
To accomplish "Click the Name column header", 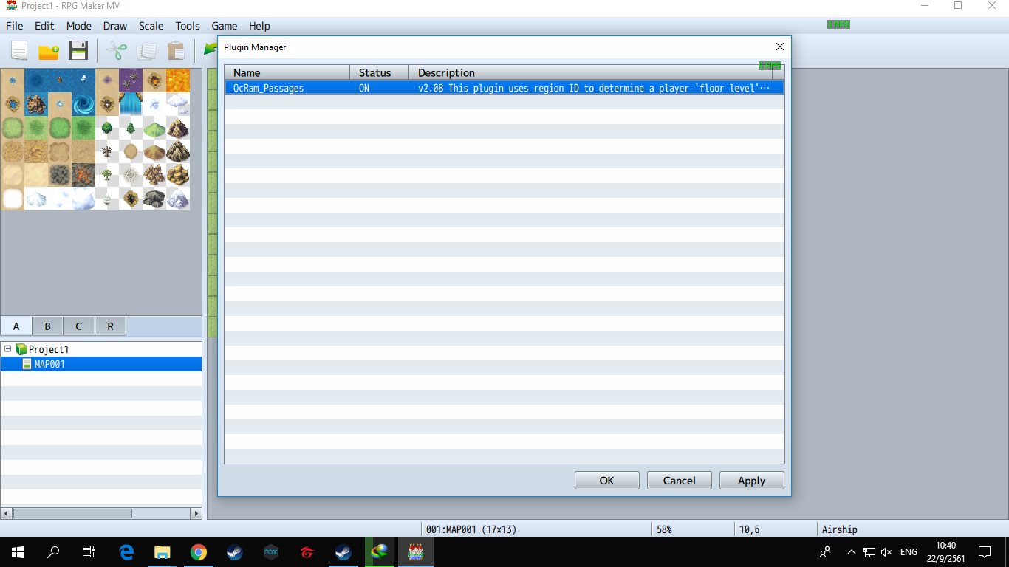I will click(287, 72).
